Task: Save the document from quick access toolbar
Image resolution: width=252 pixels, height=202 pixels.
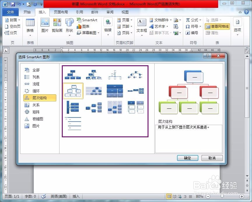Action: (13, 4)
